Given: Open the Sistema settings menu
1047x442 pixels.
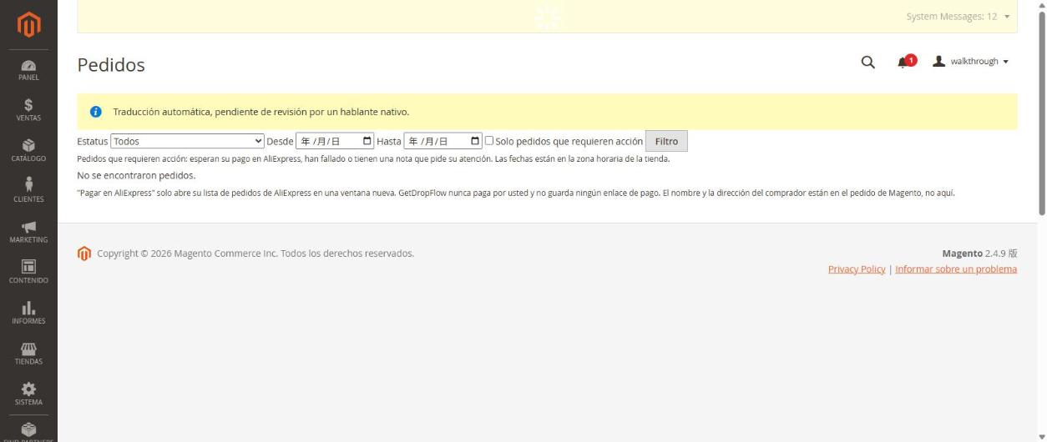Looking at the screenshot, I should [x=28, y=394].
